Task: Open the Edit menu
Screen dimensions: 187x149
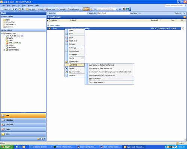Action: 9,6
